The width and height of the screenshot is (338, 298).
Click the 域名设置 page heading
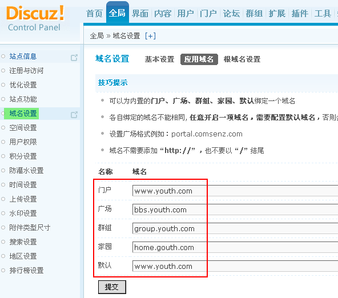pyautogui.click(x=112, y=59)
